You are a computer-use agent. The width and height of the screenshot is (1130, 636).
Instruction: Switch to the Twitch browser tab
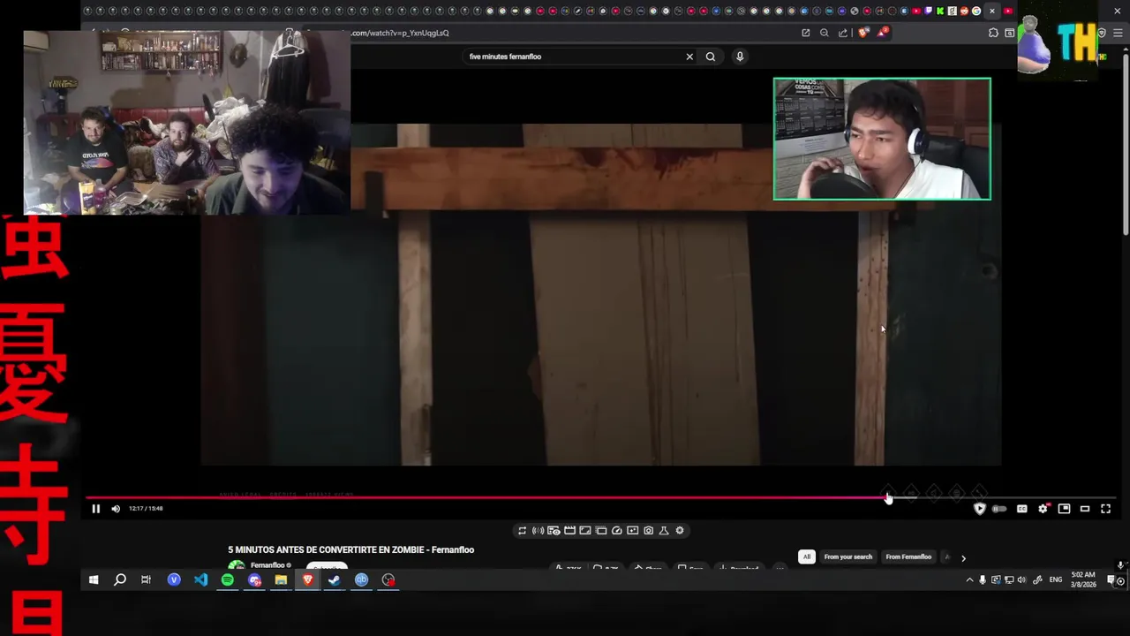[x=928, y=11]
